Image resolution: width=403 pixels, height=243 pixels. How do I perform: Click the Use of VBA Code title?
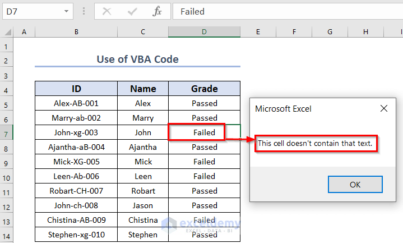tap(137, 59)
